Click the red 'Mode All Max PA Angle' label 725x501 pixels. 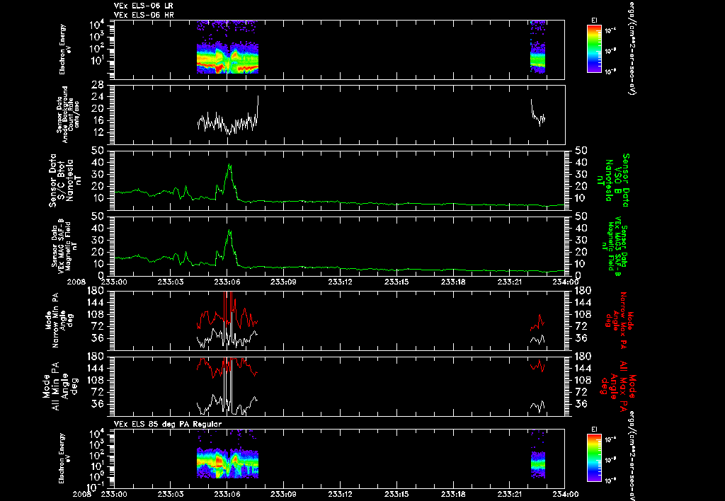point(617,386)
